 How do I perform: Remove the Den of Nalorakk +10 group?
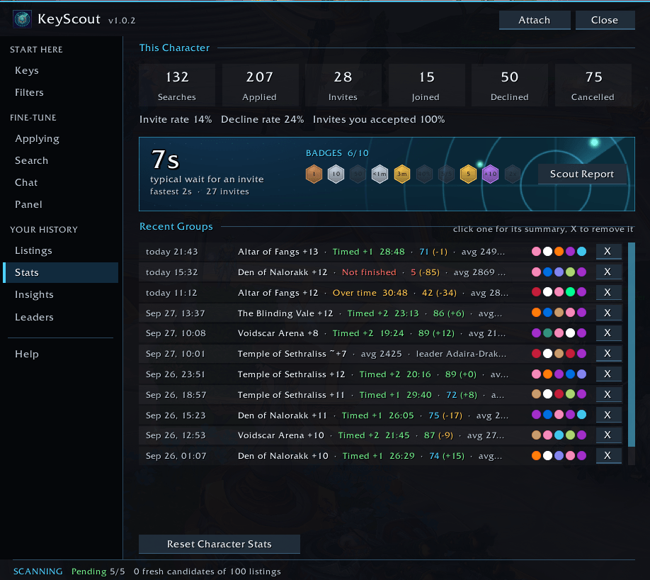pyautogui.click(x=608, y=455)
